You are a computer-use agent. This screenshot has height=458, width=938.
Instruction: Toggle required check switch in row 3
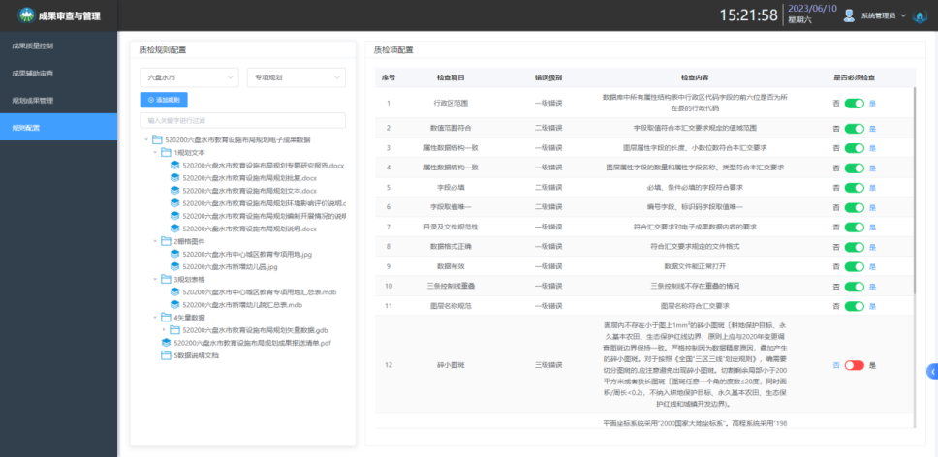(855, 148)
